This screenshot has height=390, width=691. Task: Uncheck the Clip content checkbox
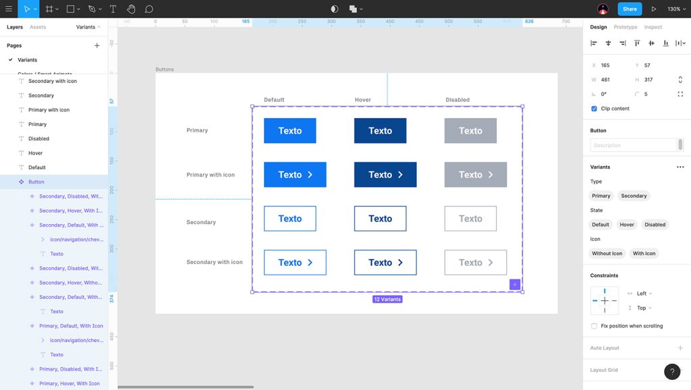pos(594,109)
